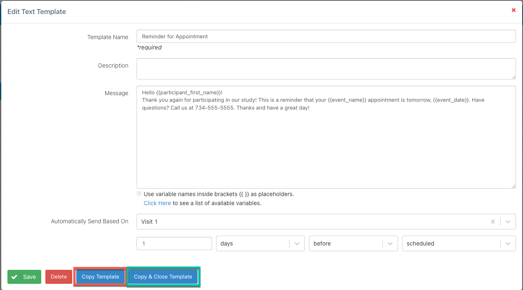Click the Description box resize handle
523x290 pixels.
click(x=513, y=77)
